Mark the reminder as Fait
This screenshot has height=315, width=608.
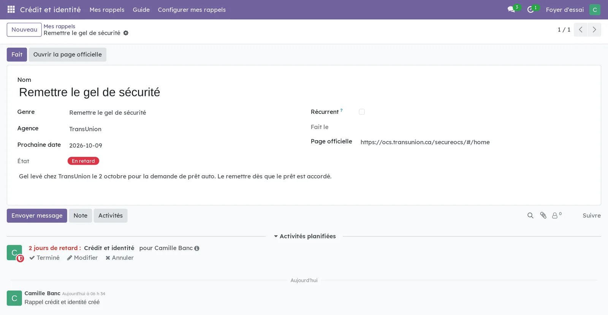coord(17,55)
